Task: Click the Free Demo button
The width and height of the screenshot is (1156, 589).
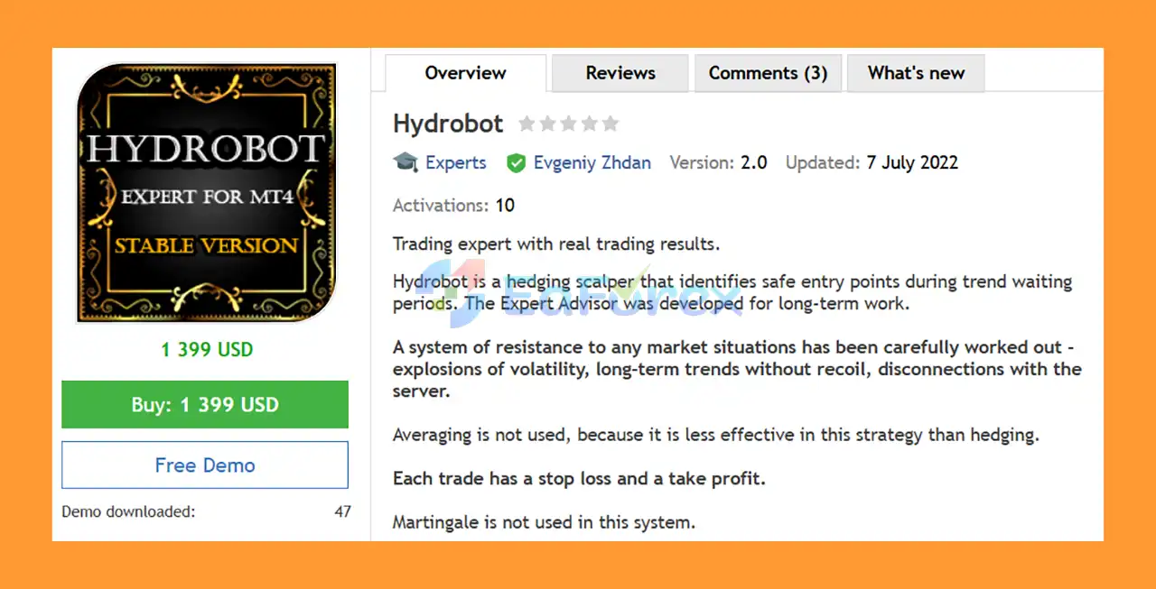Action: coord(205,465)
